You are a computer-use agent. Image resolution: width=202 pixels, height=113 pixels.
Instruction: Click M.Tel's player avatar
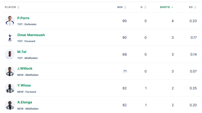[x=10, y=55]
